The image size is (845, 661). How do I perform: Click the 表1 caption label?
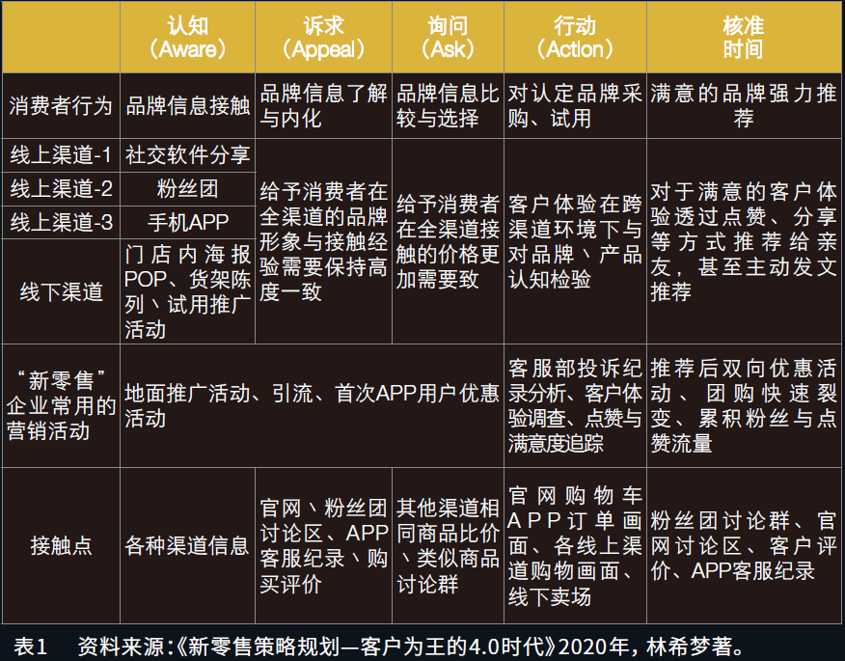click(30, 646)
